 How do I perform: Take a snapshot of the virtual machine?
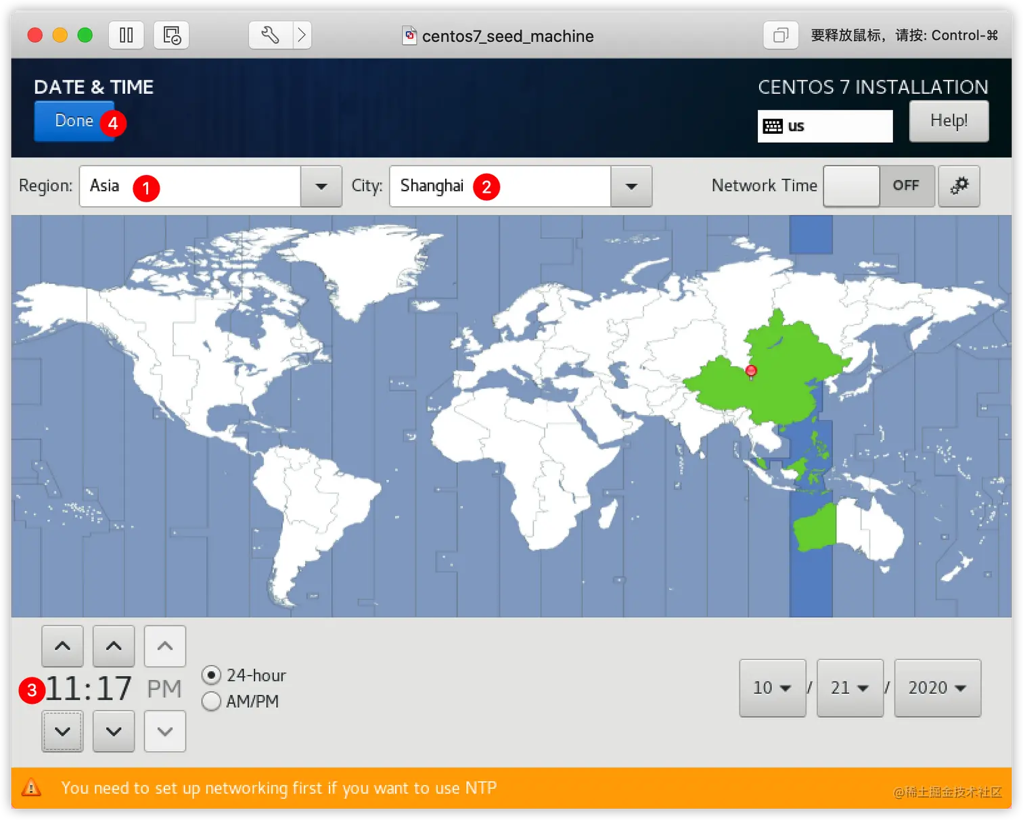171,35
